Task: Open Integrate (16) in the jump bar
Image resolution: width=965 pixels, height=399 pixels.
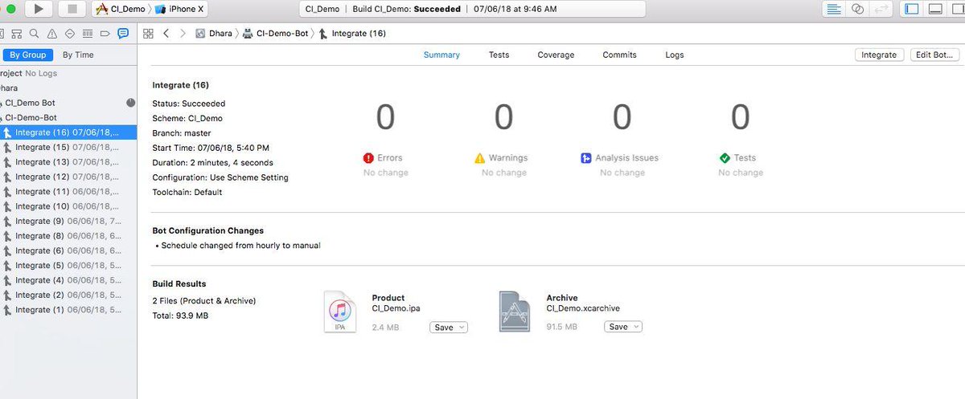Action: tap(352, 34)
